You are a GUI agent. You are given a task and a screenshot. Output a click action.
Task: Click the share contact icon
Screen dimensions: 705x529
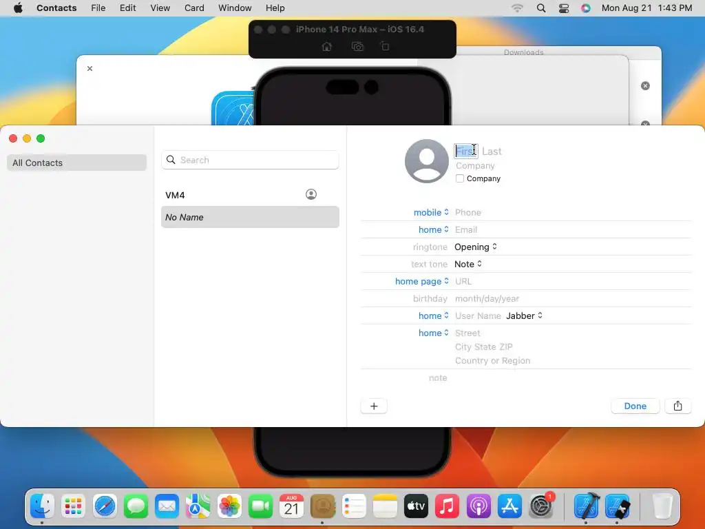(x=677, y=406)
